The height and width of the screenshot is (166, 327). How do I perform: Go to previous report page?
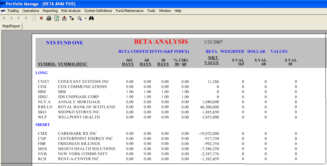click(x=11, y=18)
